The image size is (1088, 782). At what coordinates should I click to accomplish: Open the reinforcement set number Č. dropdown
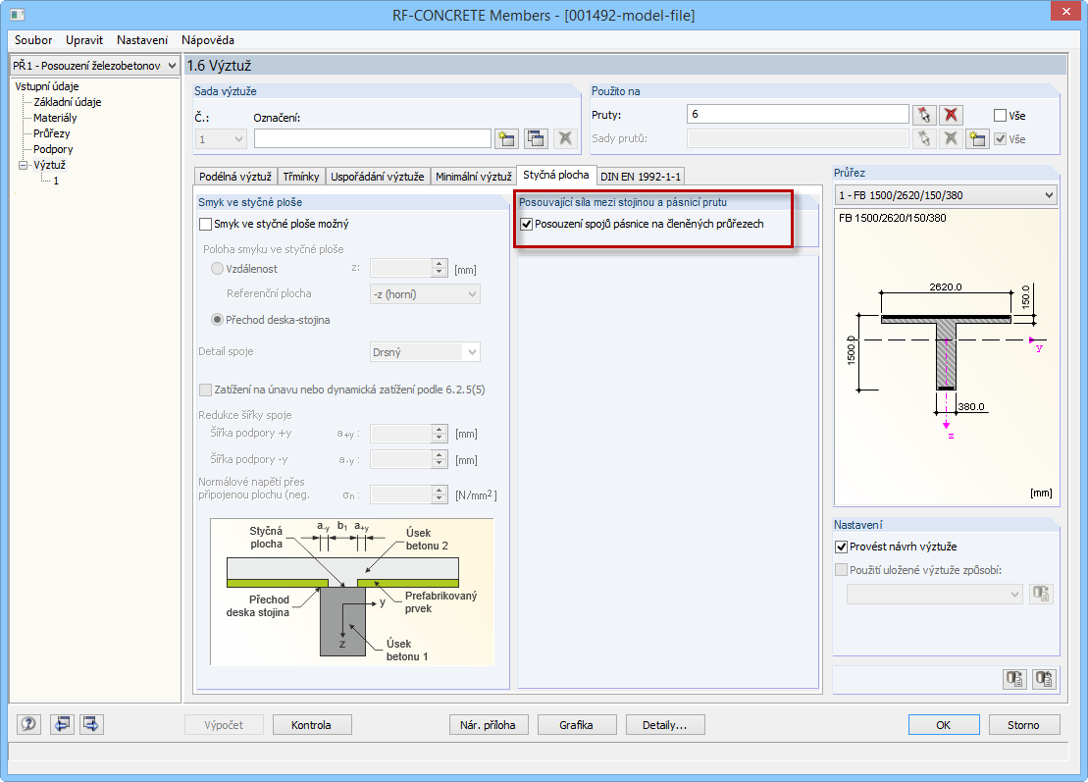click(x=221, y=139)
